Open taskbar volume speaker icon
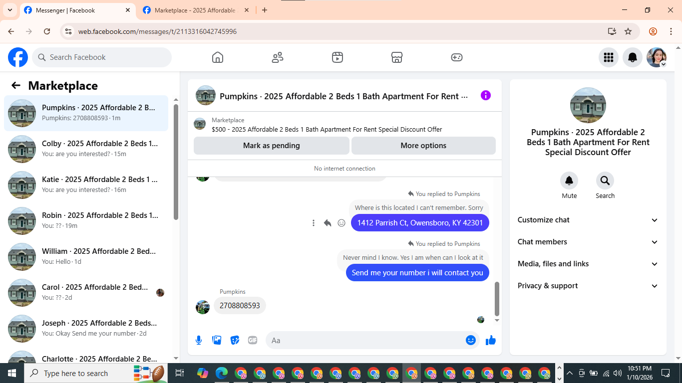This screenshot has width=682, height=383. click(618, 373)
